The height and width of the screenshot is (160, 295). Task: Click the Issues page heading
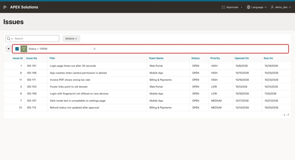tap(13, 22)
